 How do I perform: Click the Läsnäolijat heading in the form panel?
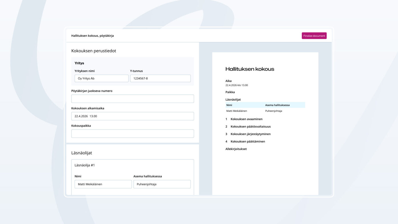(81, 153)
